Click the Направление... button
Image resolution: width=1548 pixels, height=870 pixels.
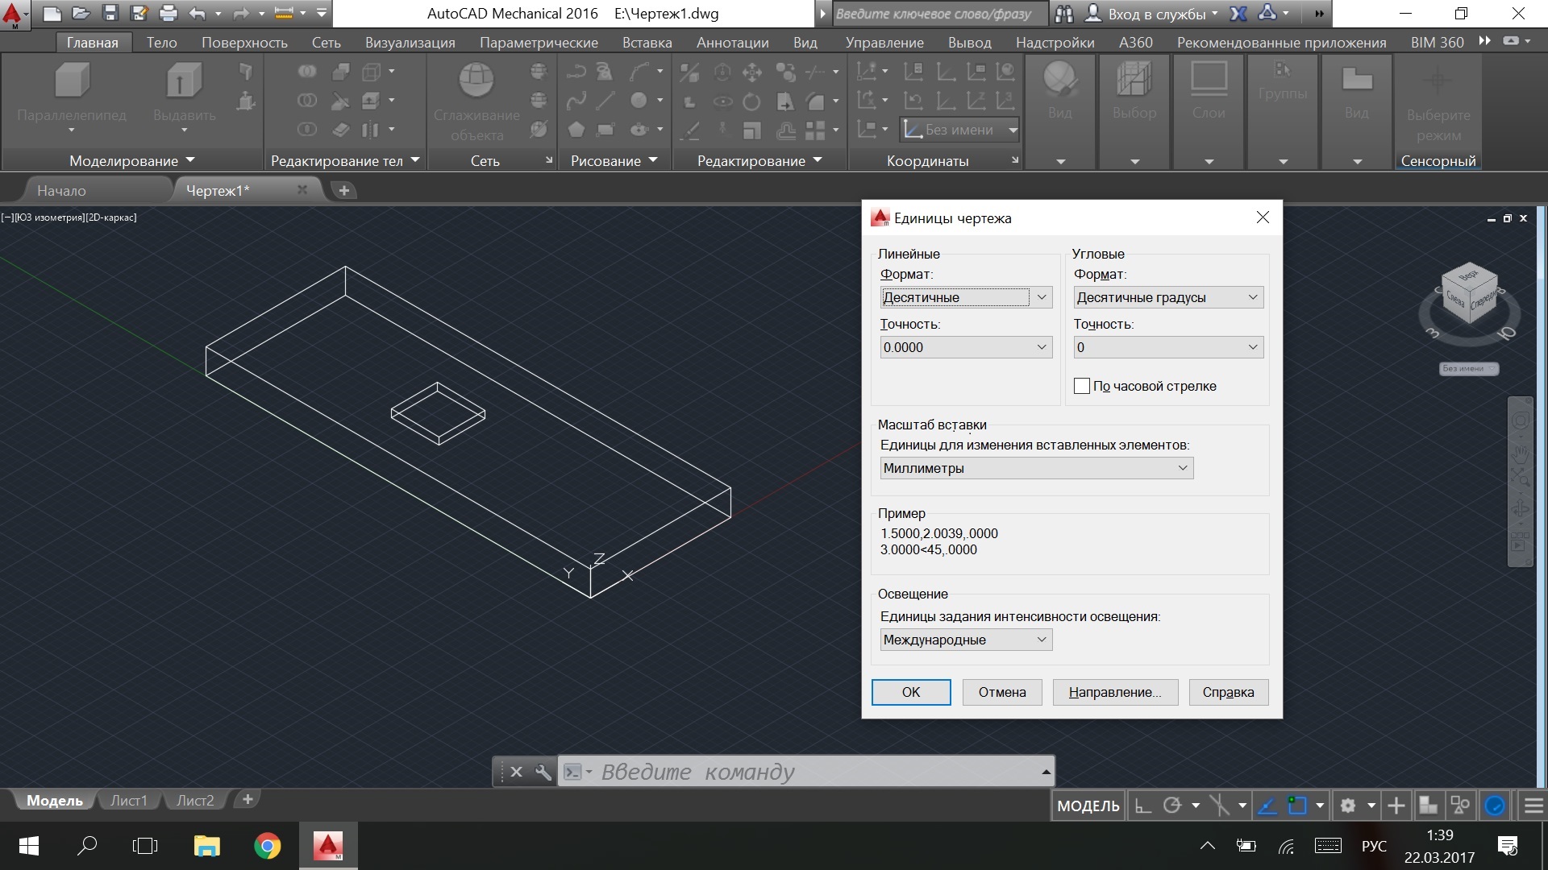1115,692
